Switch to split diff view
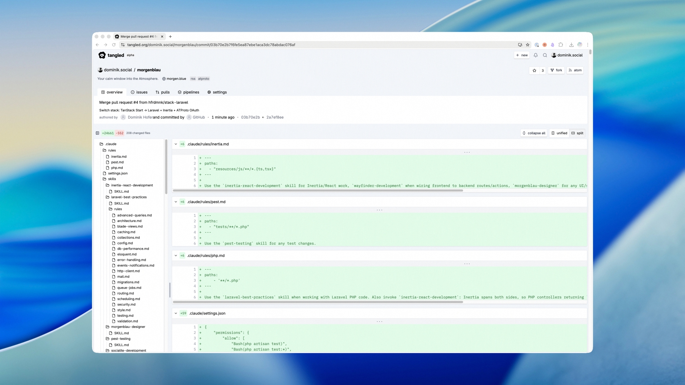 pyautogui.click(x=577, y=133)
